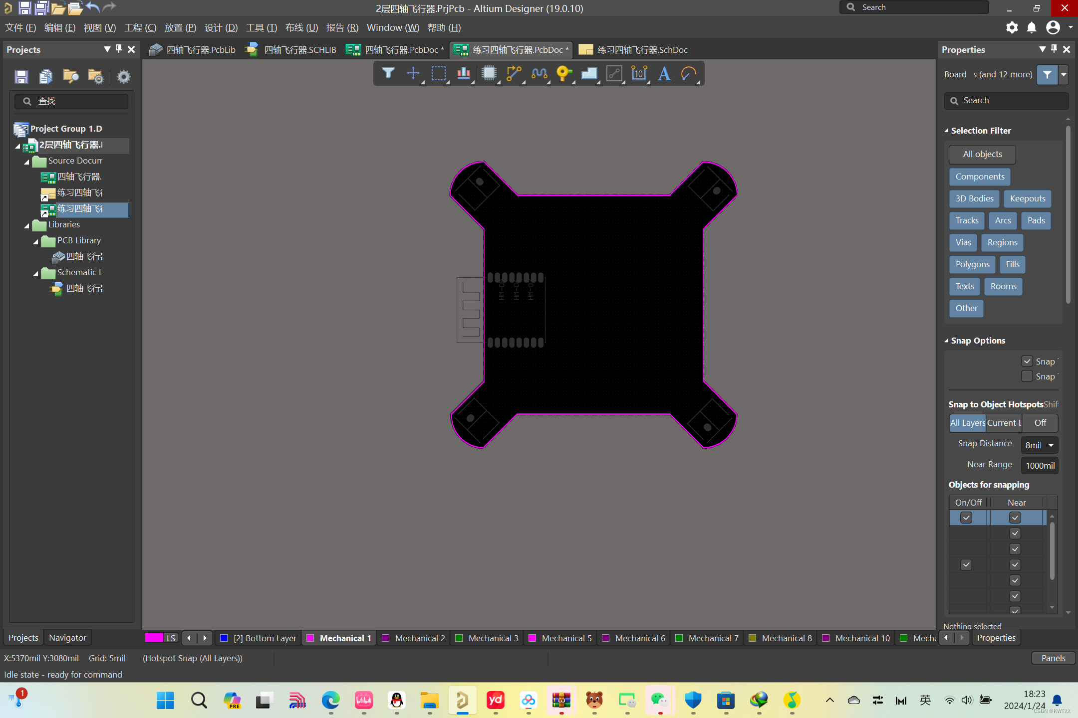Toggle the first Snap checkbox in Snap Options

coord(1027,361)
